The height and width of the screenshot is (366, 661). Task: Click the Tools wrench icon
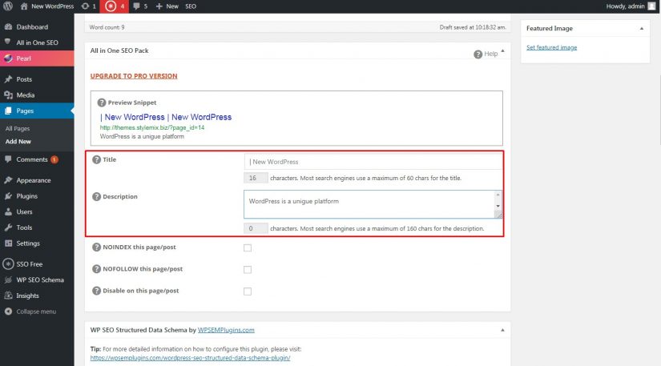[8, 227]
